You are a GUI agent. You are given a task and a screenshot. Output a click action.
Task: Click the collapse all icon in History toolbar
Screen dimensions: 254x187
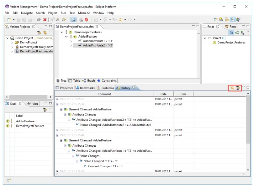238,88
